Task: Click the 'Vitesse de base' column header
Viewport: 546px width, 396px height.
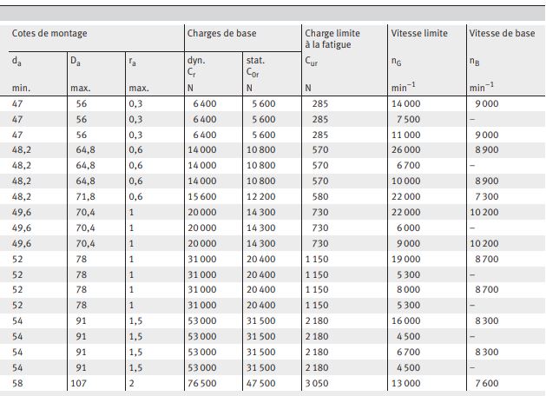Action: click(x=502, y=34)
